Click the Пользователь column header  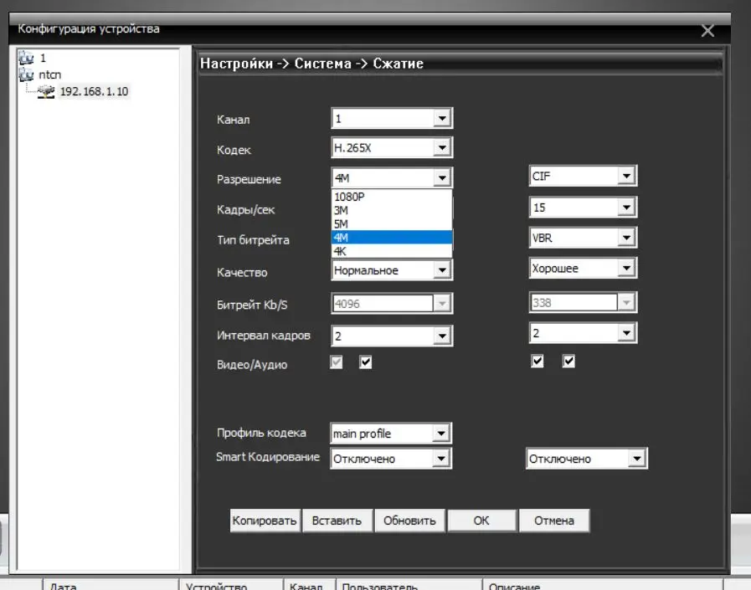point(409,585)
